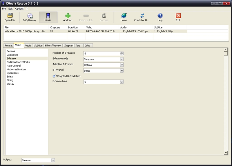The width and height of the screenshot is (232, 166).
Task: Select Extra in the settings list
Action: 10,77
